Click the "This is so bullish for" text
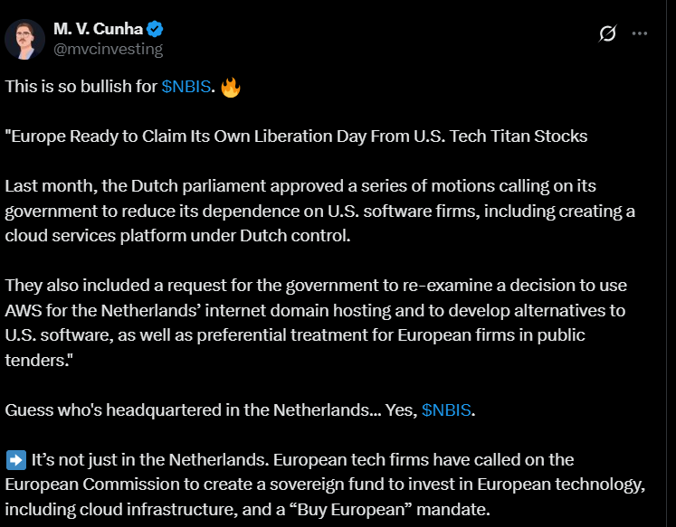This screenshot has height=527, width=676. pyautogui.click(x=81, y=88)
